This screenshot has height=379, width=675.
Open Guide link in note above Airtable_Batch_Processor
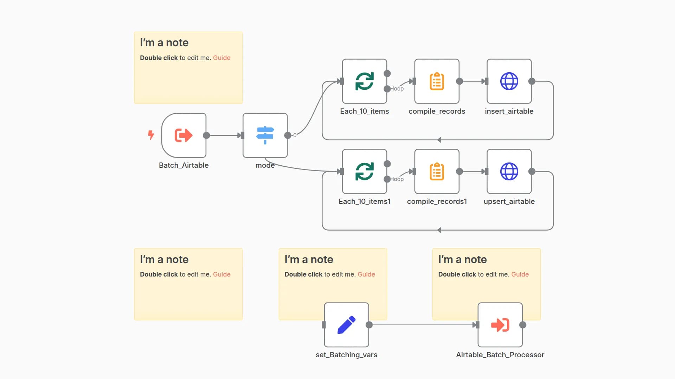[x=520, y=274]
